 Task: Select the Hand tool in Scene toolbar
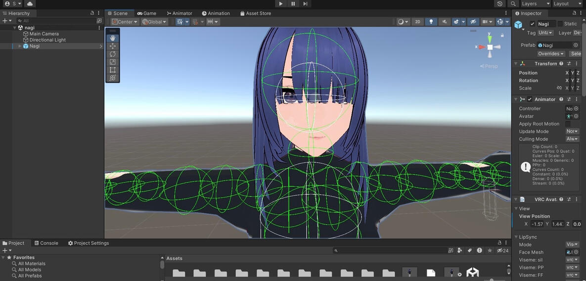pos(113,38)
